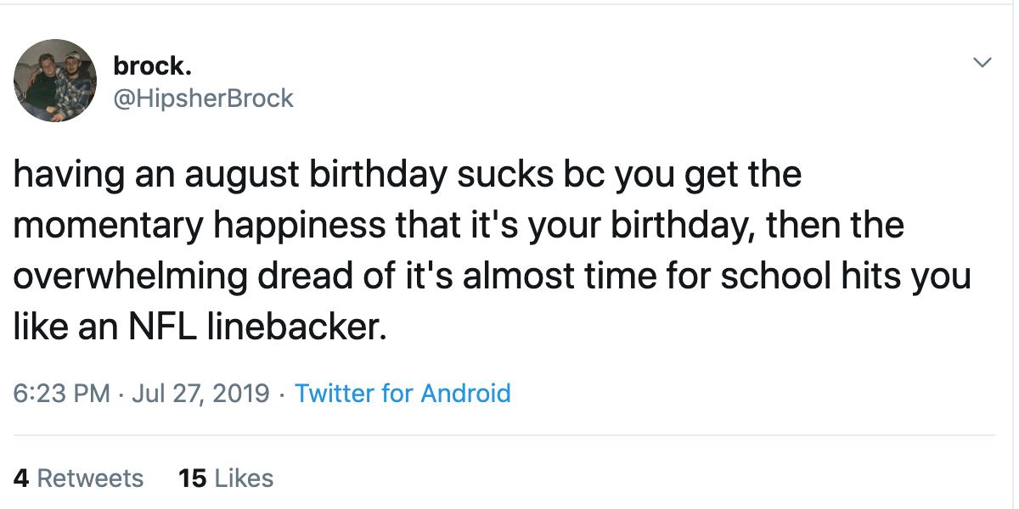Click the bold Likes count number
The height and width of the screenshot is (509, 1019).
click(x=193, y=478)
